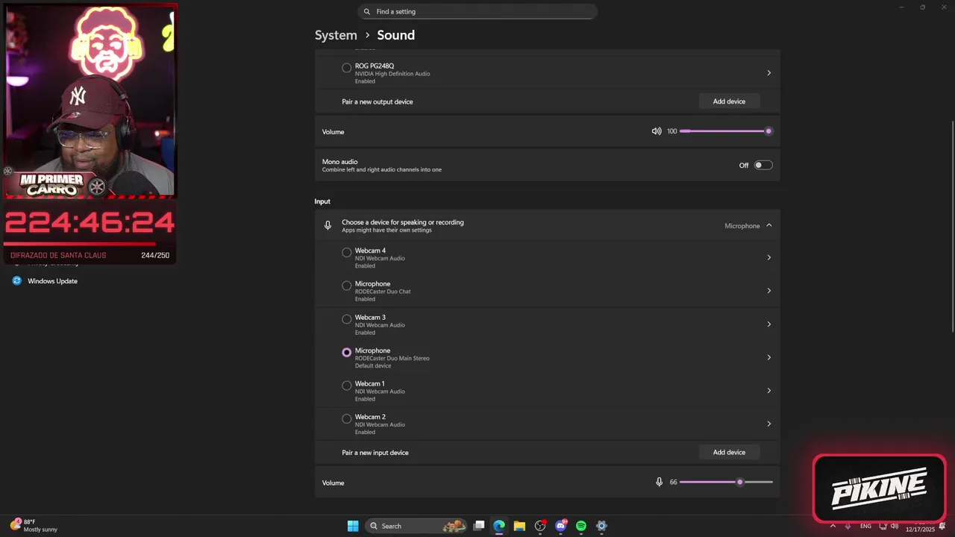
Task: Show hidden system tray icons
Action: pyautogui.click(x=833, y=527)
